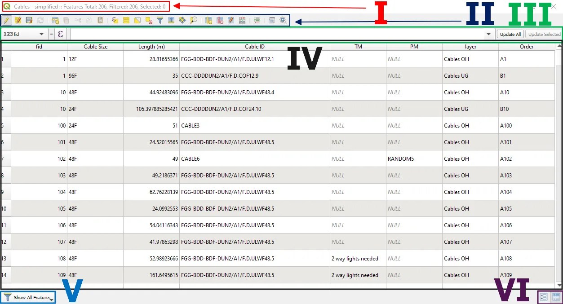Toggle editing mode with the pencil icon
This screenshot has height=304, width=563.
point(7,20)
